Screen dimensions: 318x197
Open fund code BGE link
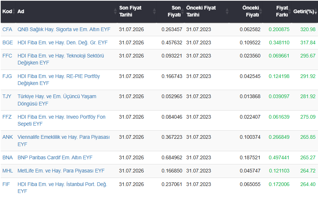[x=8, y=42]
